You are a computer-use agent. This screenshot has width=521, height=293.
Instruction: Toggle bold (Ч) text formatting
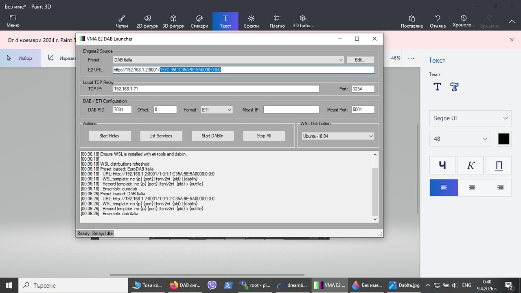point(442,165)
